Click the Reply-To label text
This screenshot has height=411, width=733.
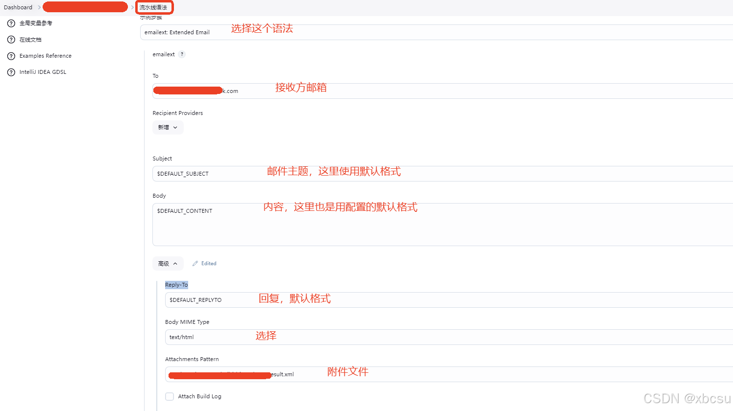(176, 285)
